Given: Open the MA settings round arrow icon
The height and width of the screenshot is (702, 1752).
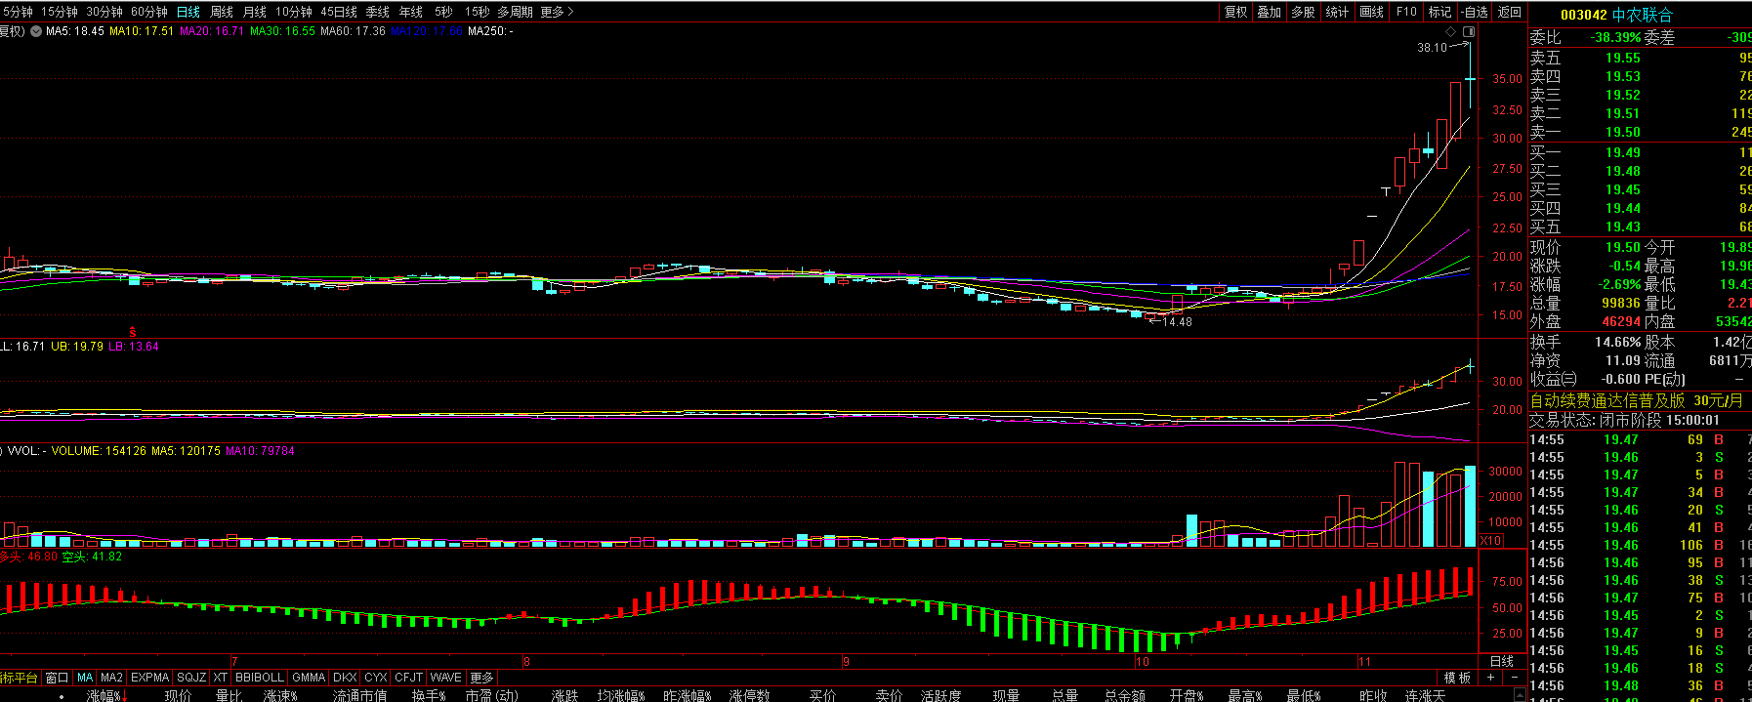Looking at the screenshot, I should click(x=36, y=31).
